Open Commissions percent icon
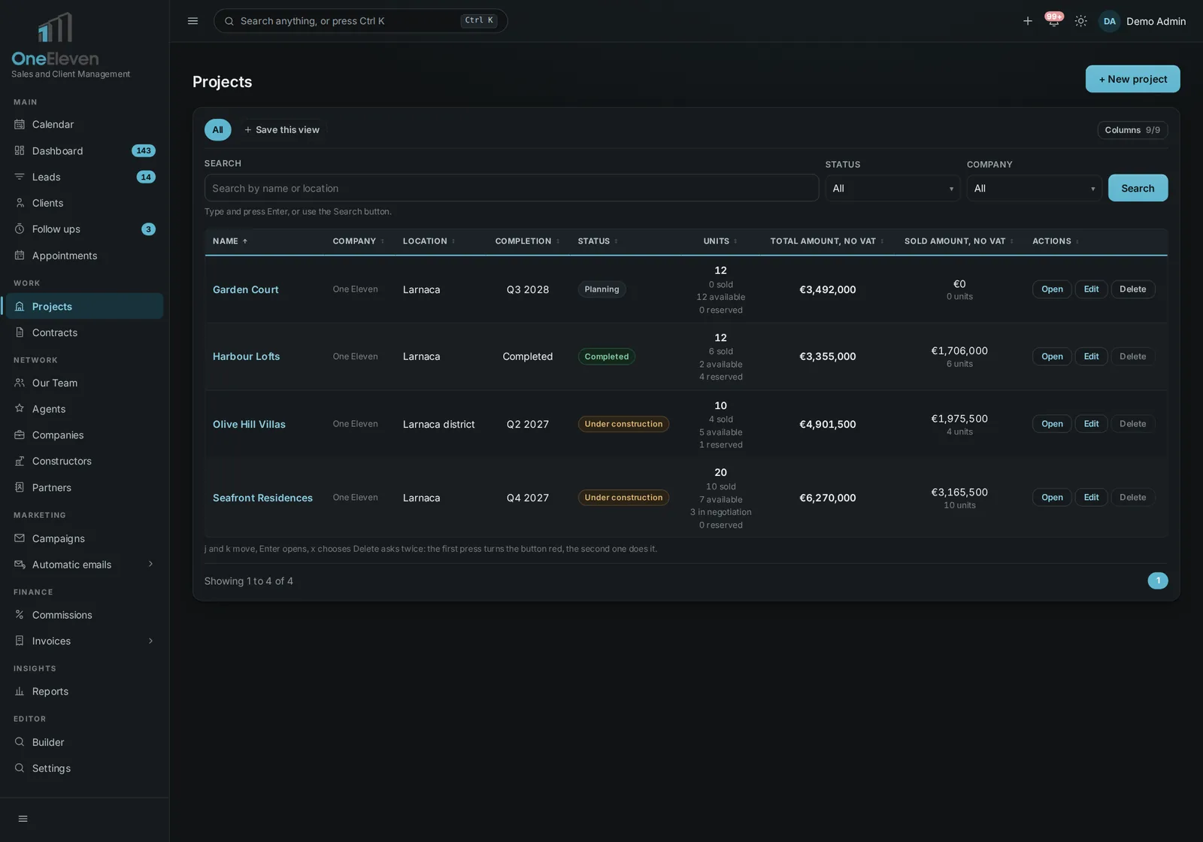Viewport: 1203px width, 842px height. 20,614
